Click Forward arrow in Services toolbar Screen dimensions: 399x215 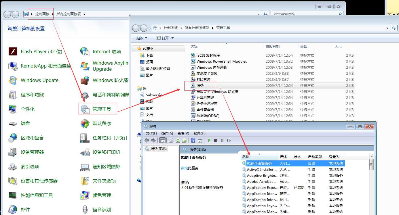click(153, 140)
